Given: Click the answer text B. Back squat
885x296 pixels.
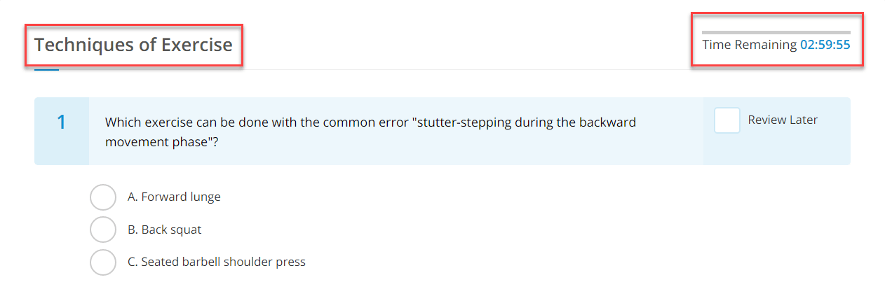Looking at the screenshot, I should [164, 230].
